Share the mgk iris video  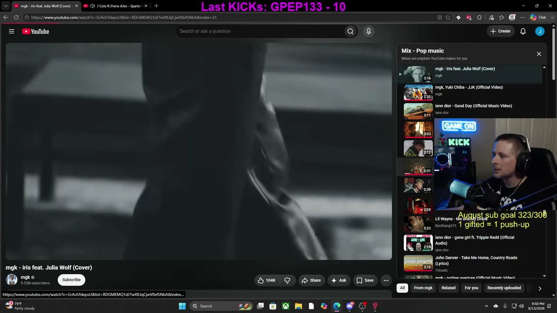311,280
